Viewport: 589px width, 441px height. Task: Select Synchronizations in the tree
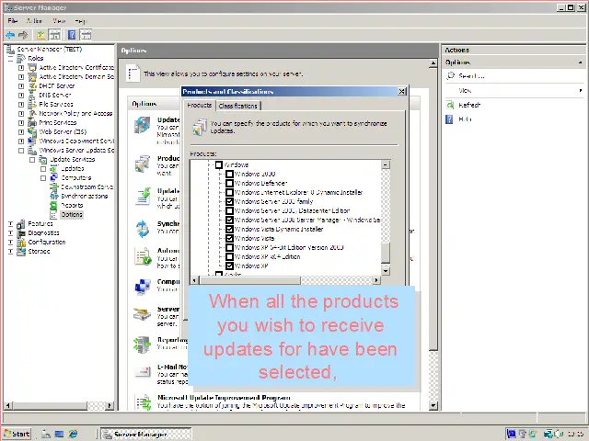84,196
